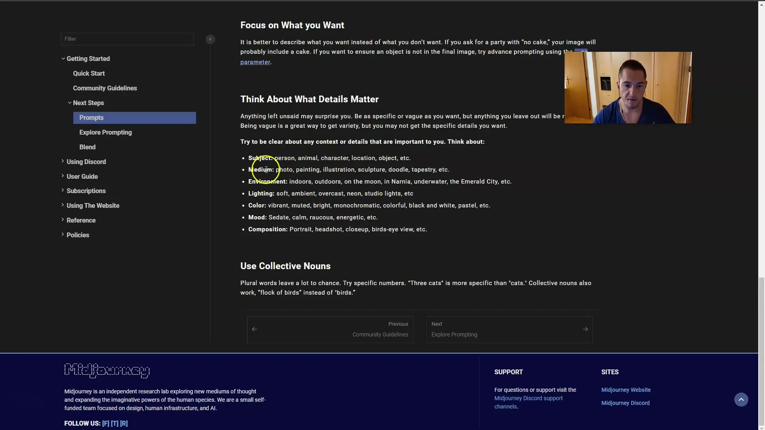765x430 pixels.
Task: Collapse the Next Steps chevron
Action: [x=69, y=103]
